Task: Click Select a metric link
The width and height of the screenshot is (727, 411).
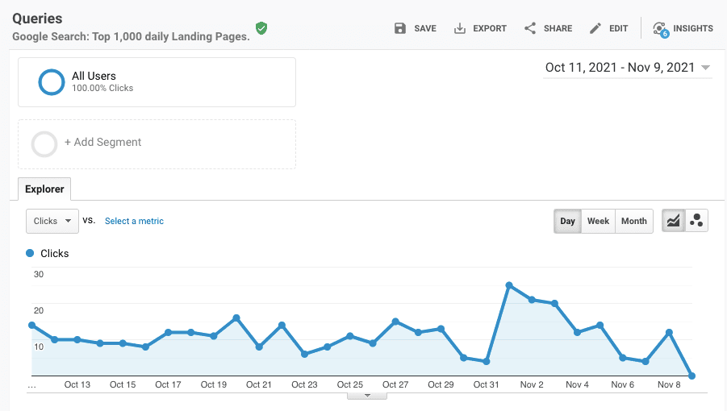Action: coord(134,221)
